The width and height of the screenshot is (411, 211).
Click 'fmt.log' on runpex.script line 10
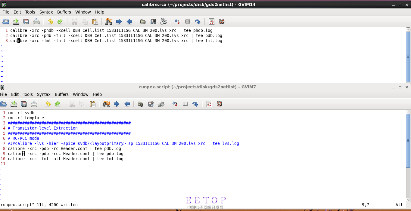coord(115,159)
